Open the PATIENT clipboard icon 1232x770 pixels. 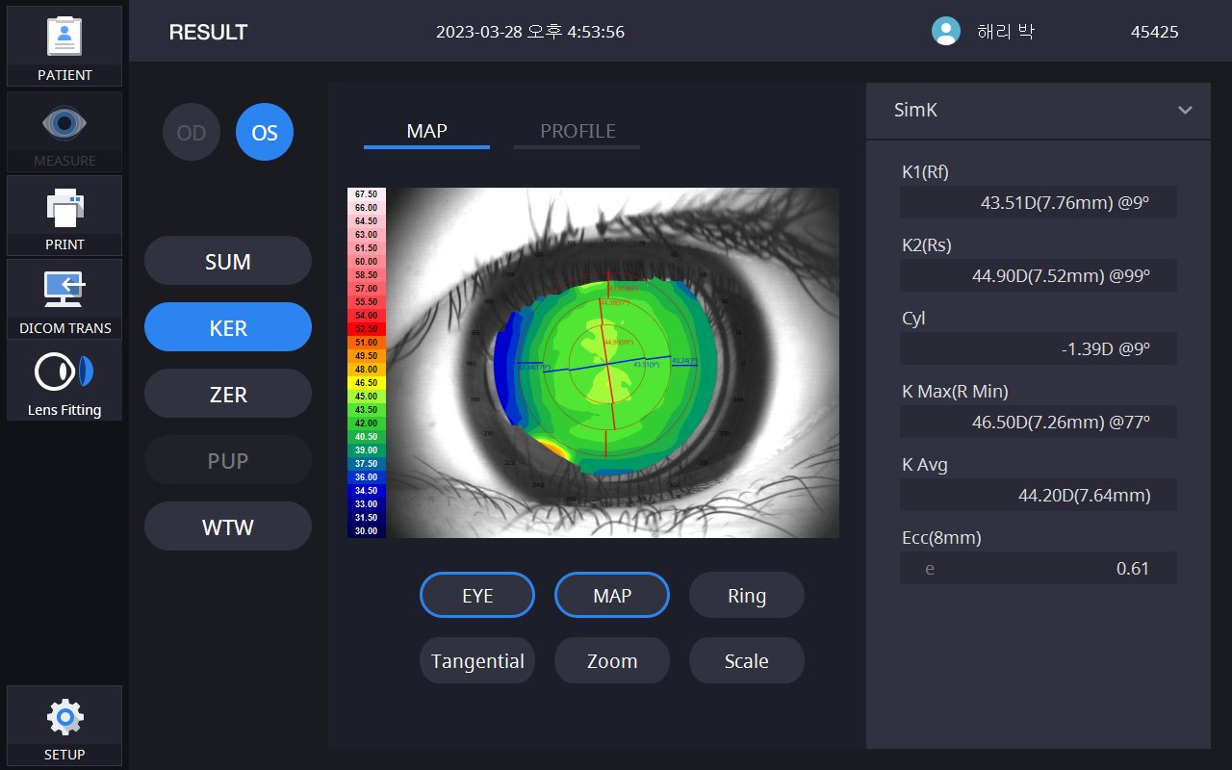pos(64,36)
